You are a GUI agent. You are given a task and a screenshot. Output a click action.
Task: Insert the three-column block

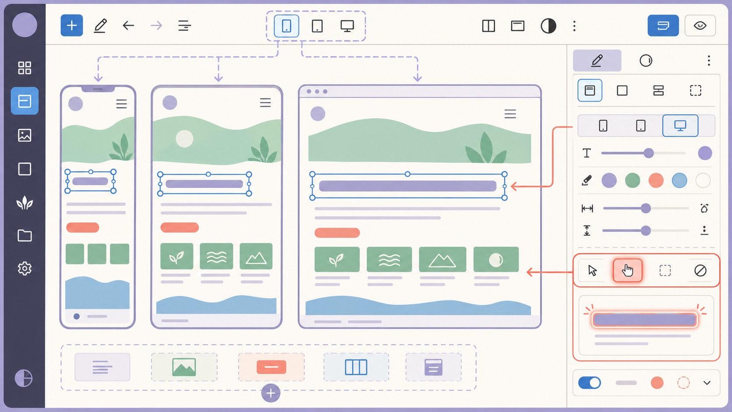point(356,367)
